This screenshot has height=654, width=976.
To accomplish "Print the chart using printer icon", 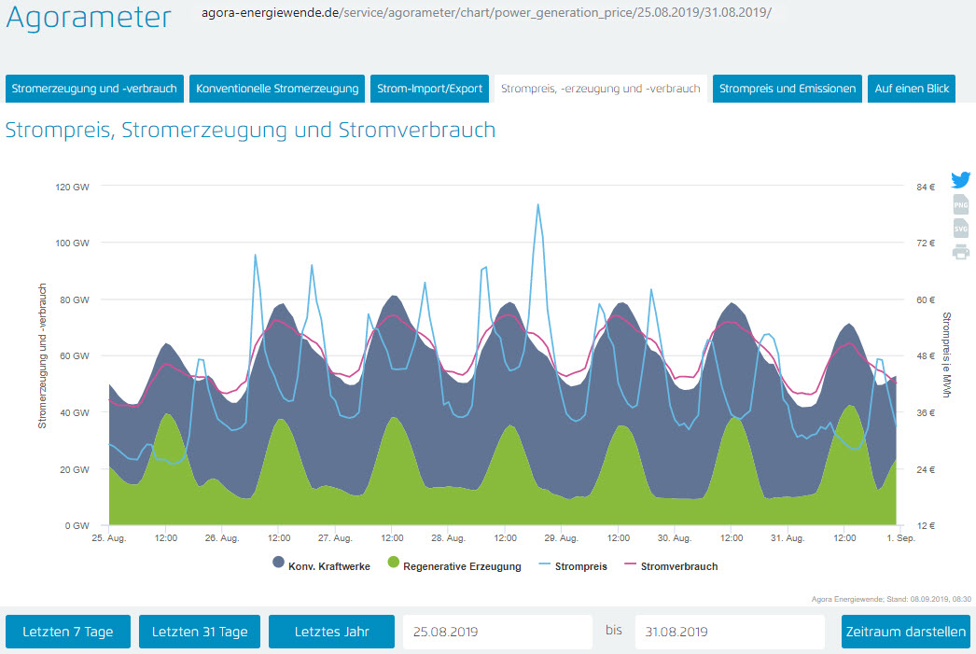I will [960, 252].
